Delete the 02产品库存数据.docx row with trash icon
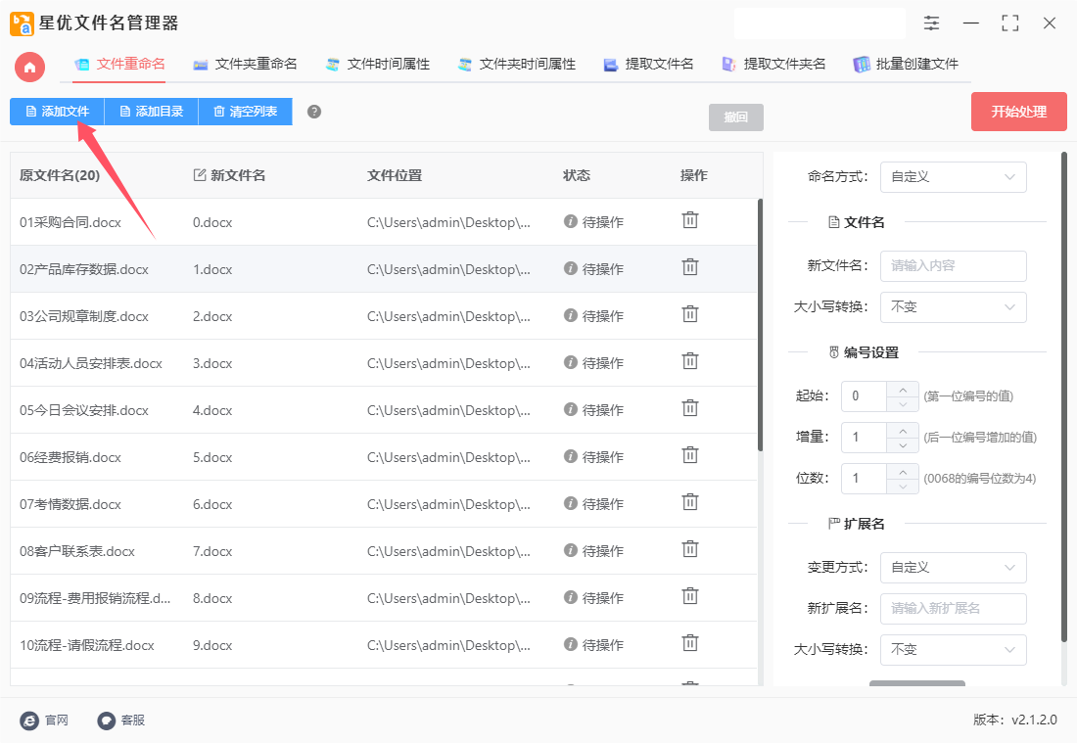 [x=689, y=267]
